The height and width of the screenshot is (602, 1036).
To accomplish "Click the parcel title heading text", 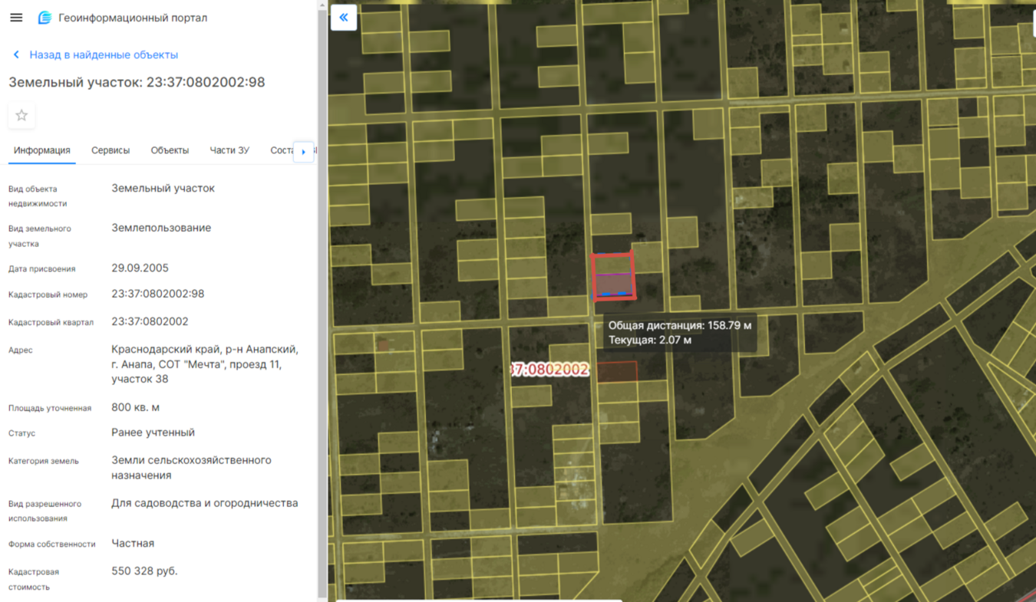I will click(137, 82).
